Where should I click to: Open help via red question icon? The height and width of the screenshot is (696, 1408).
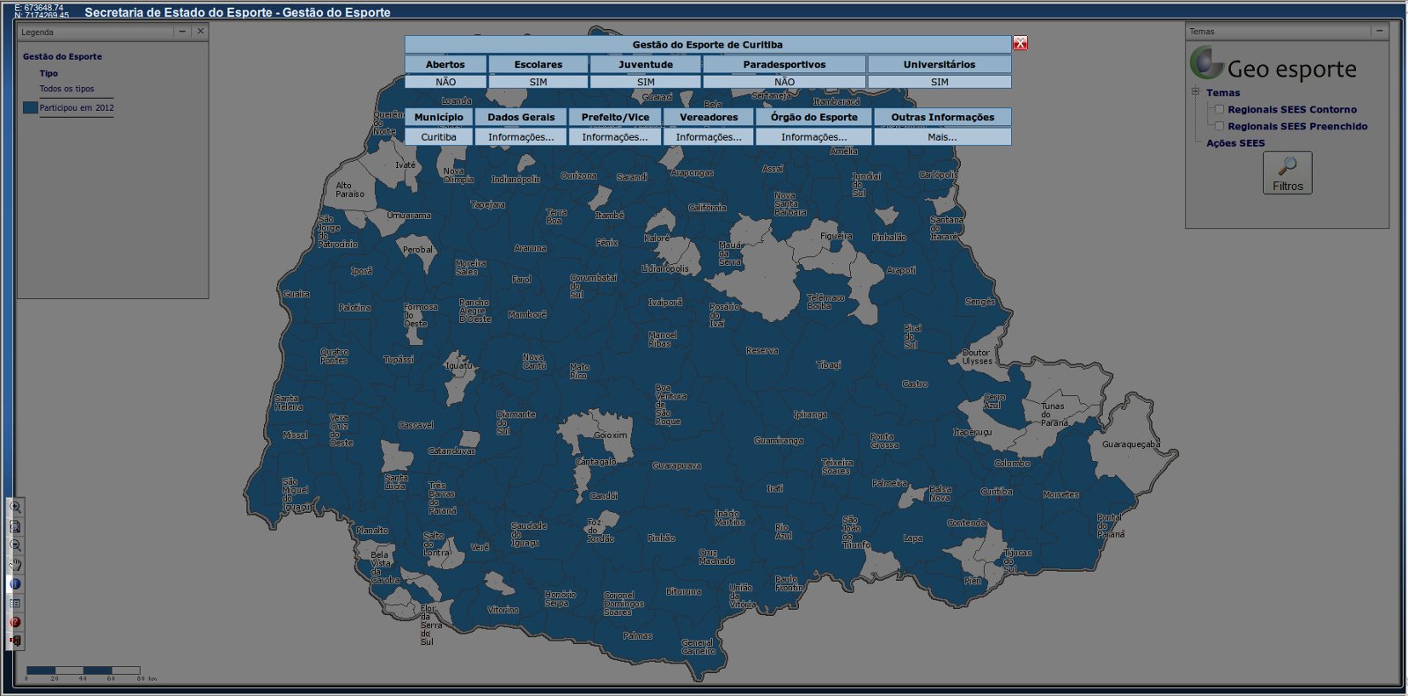tap(15, 622)
